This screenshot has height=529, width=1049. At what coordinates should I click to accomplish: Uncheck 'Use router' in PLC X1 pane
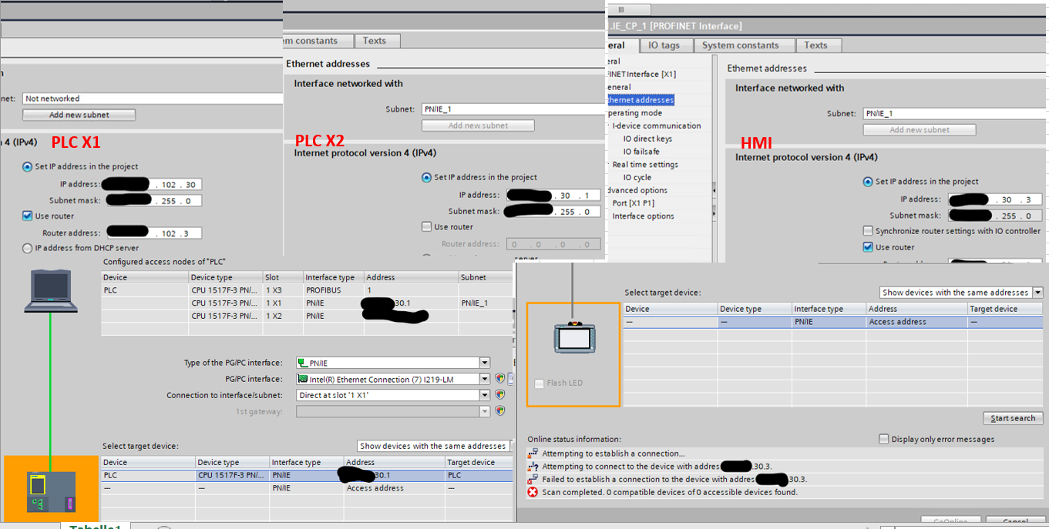click(x=28, y=216)
